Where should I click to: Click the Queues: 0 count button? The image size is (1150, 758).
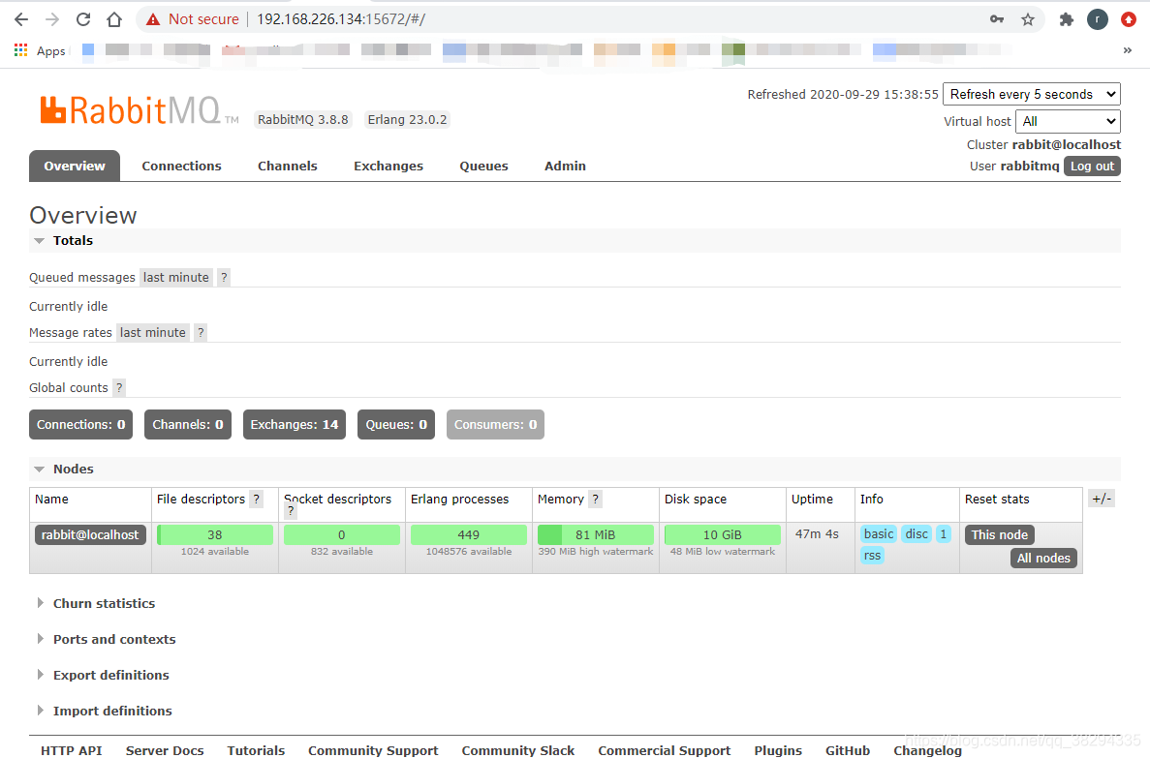tap(396, 424)
